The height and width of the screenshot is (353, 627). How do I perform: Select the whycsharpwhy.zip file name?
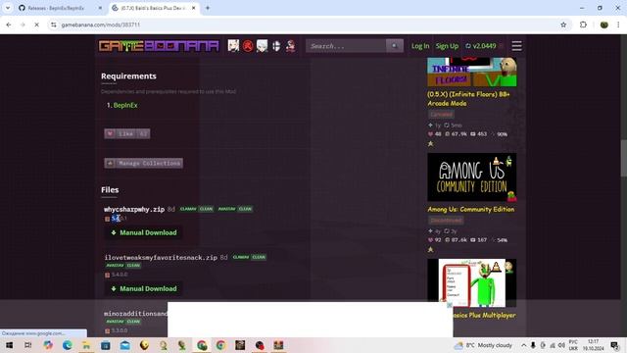pos(134,209)
